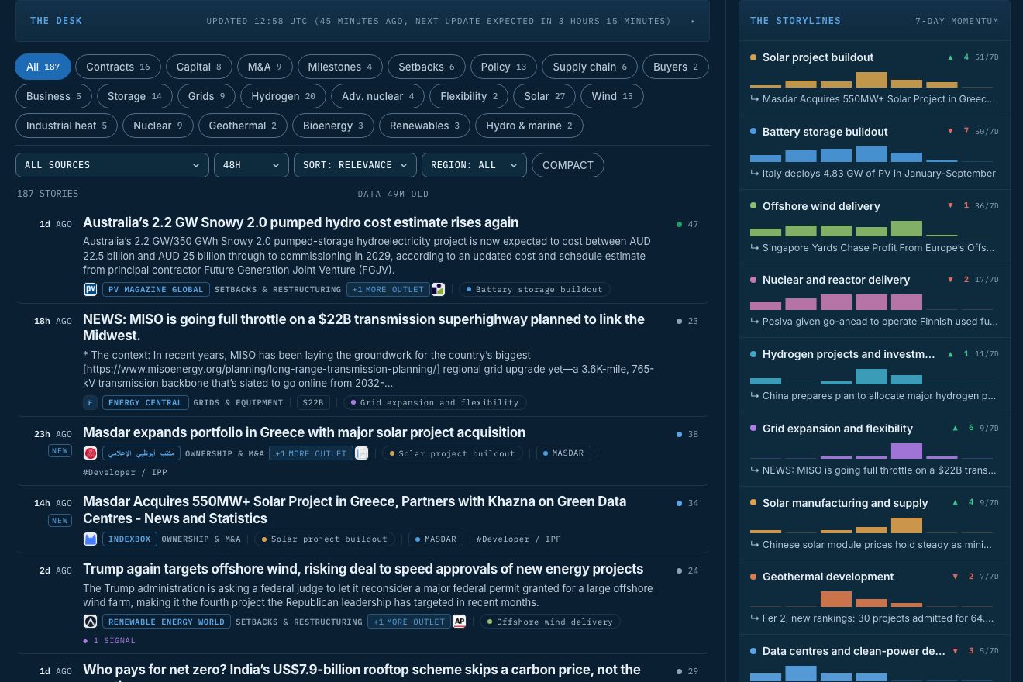1023x682 pixels.
Task: Filter stories by Adv. nuclear
Action: pos(378,96)
